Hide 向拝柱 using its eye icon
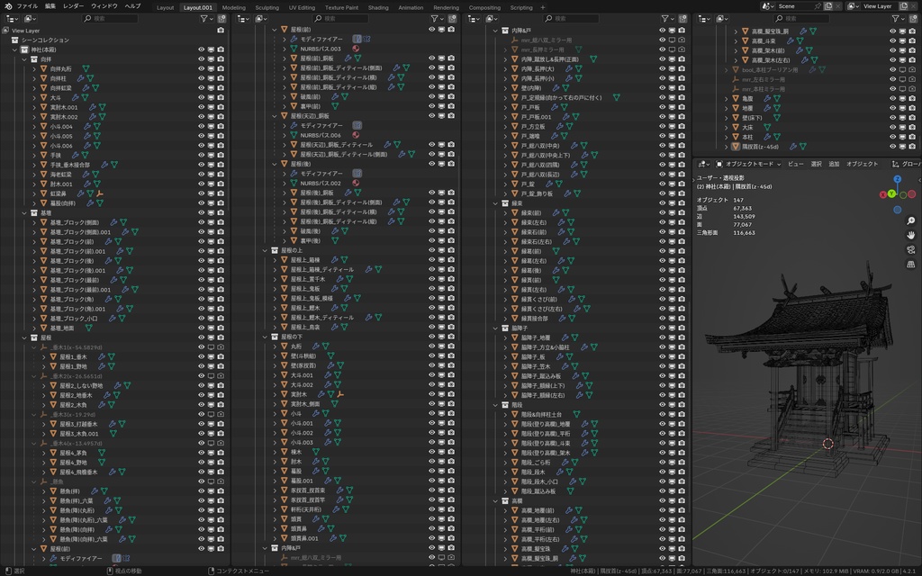Image resolution: width=922 pixels, height=576 pixels. point(201,78)
